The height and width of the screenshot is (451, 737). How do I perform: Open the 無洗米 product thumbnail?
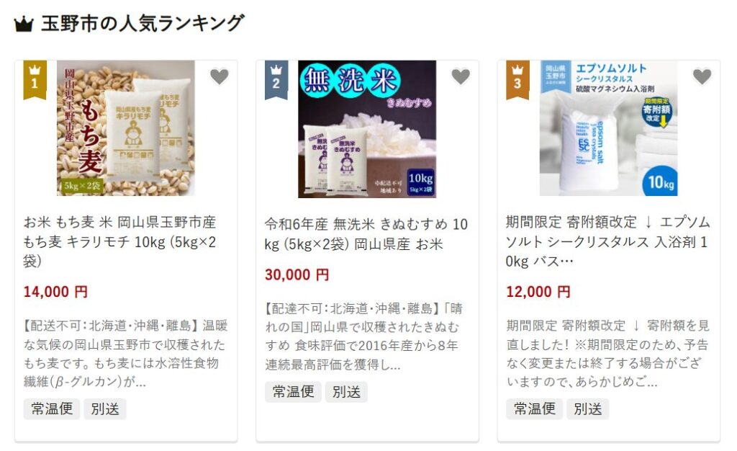[367, 129]
